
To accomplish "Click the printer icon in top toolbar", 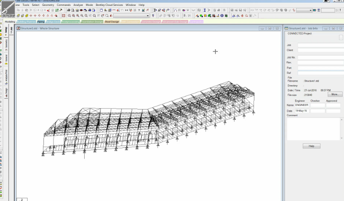I will click(x=68, y=10).
